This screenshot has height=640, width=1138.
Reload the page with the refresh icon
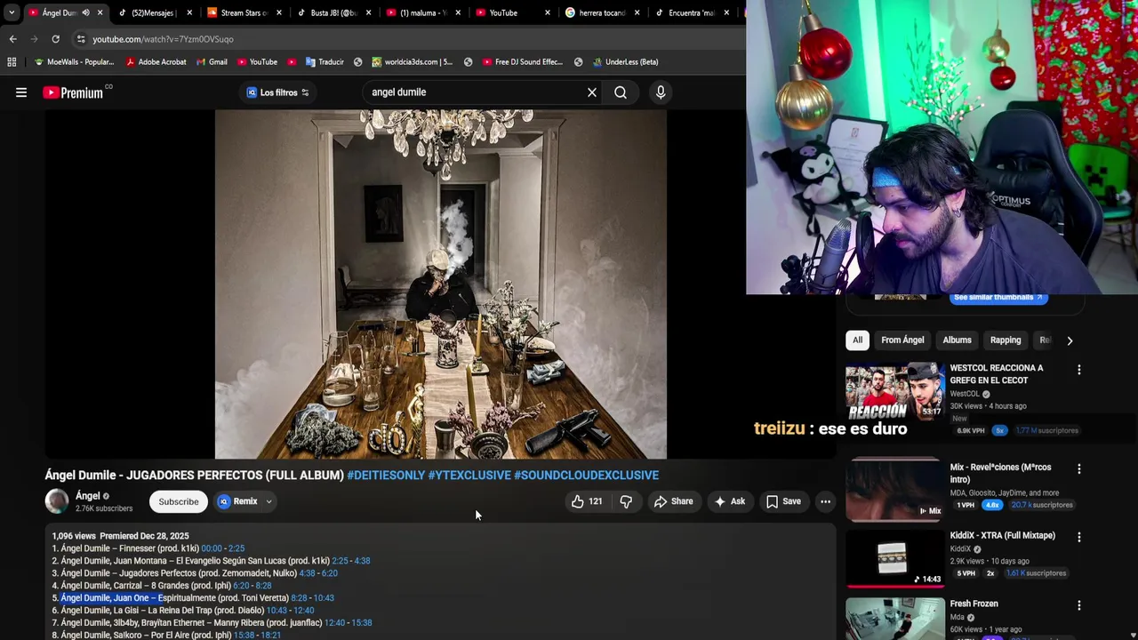click(55, 39)
